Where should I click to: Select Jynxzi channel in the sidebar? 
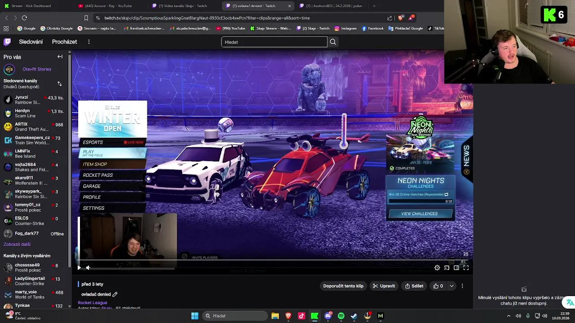tap(34, 100)
